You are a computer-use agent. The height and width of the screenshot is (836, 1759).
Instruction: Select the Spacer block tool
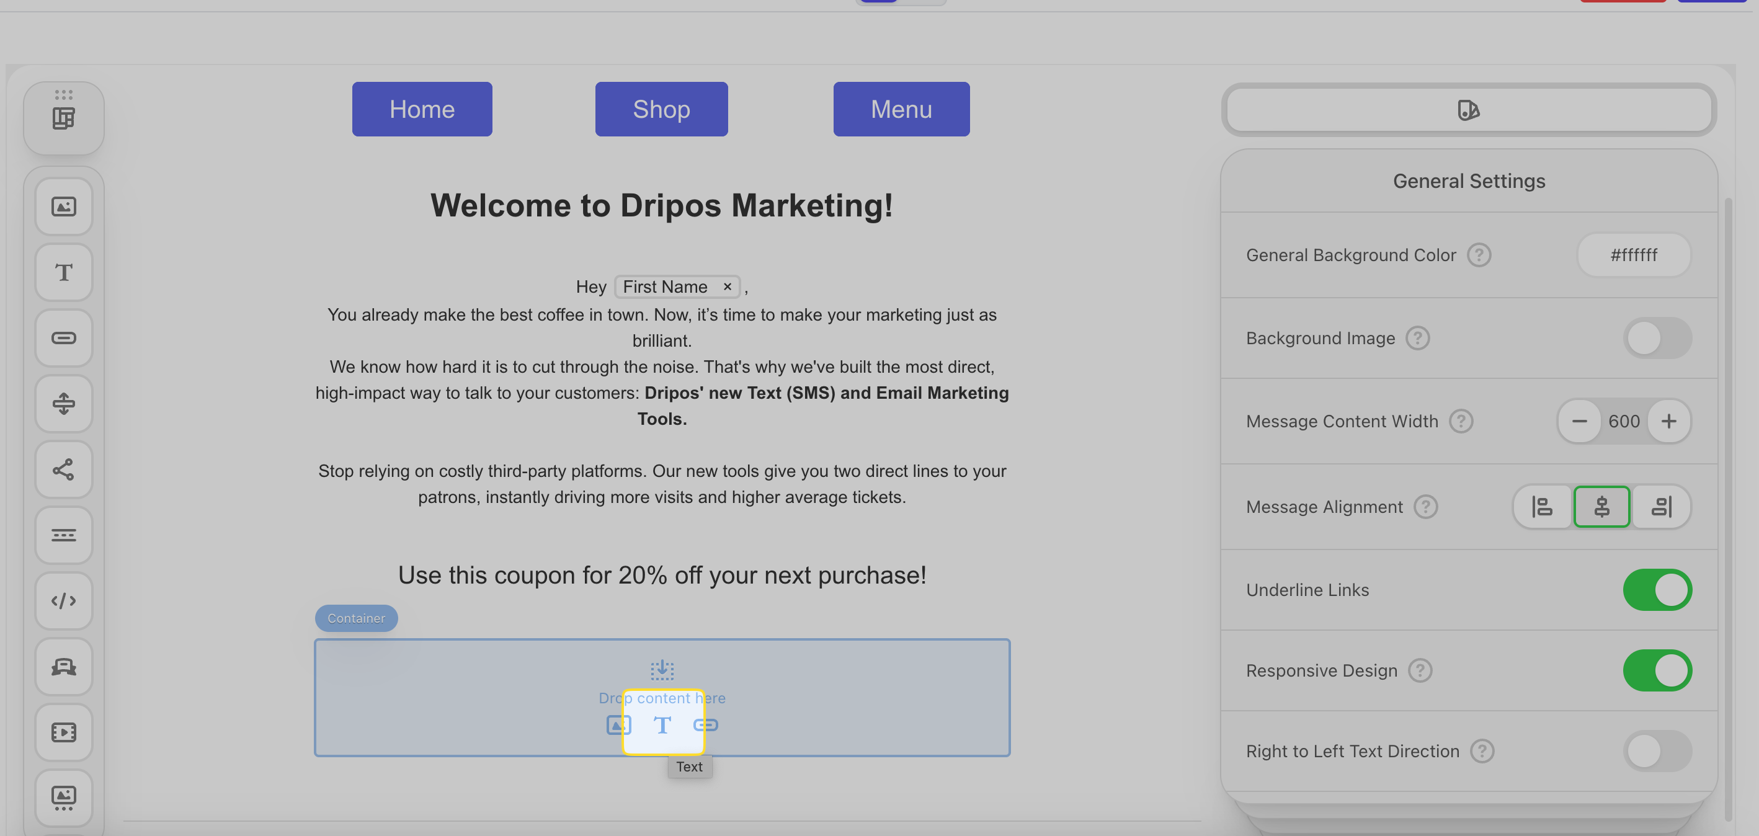63,404
